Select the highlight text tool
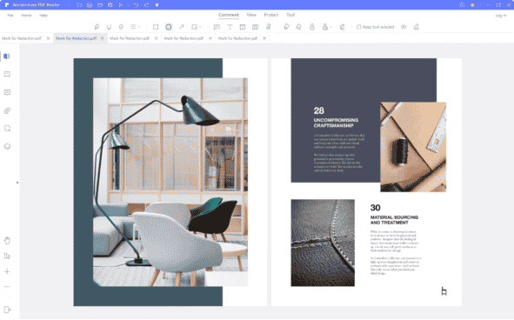This screenshot has width=514, height=320. coord(97,27)
